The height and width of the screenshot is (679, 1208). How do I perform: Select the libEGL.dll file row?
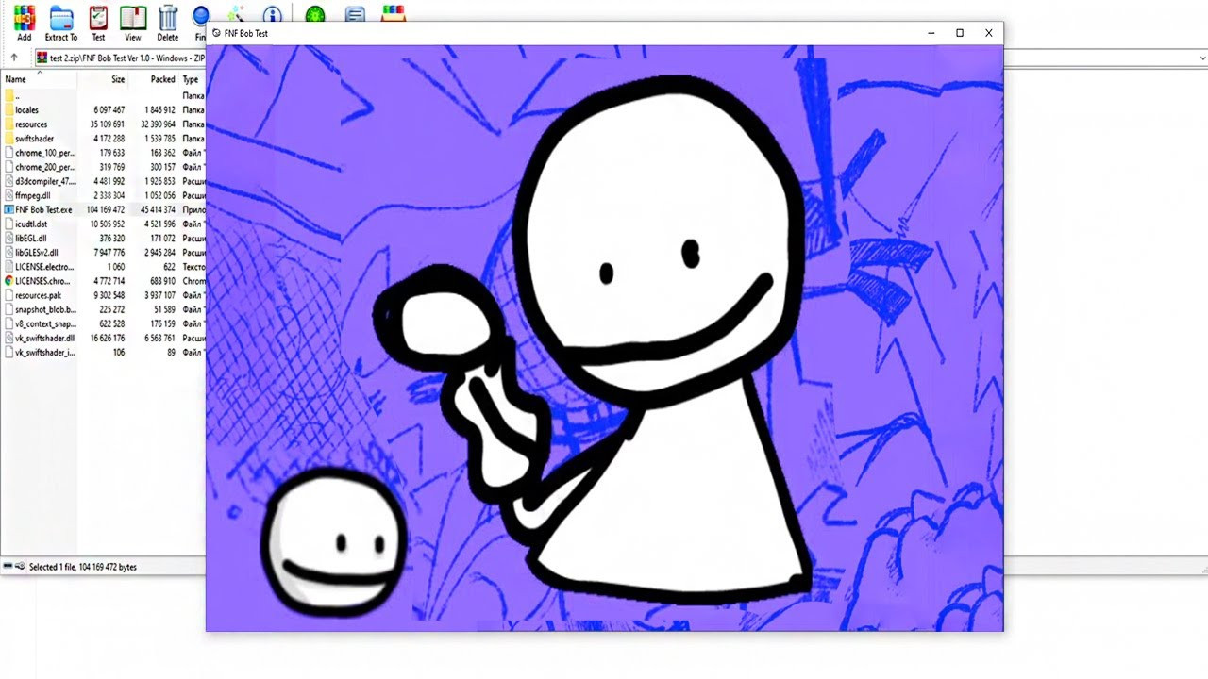(104, 239)
